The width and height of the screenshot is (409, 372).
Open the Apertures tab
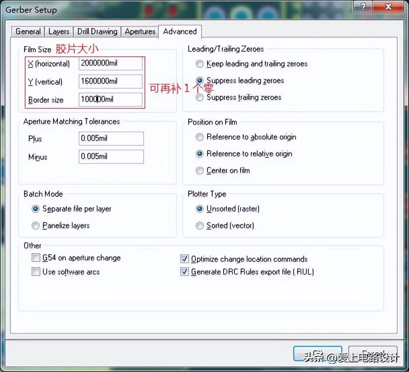140,31
